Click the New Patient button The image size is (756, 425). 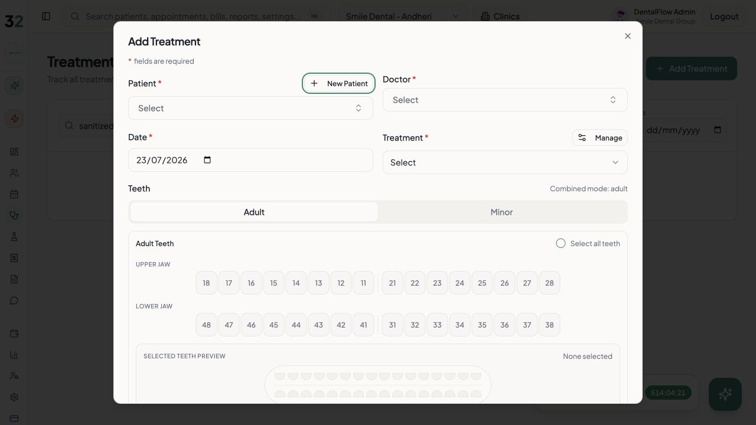click(x=339, y=83)
